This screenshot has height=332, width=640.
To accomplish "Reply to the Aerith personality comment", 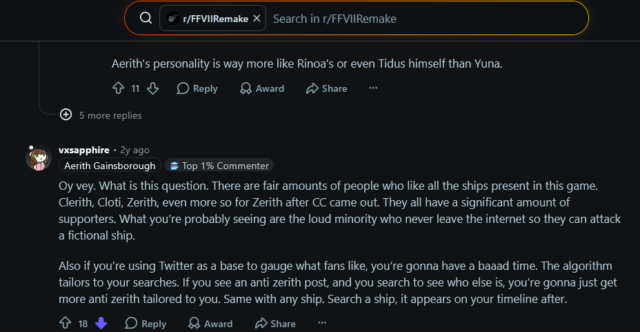I will [197, 88].
